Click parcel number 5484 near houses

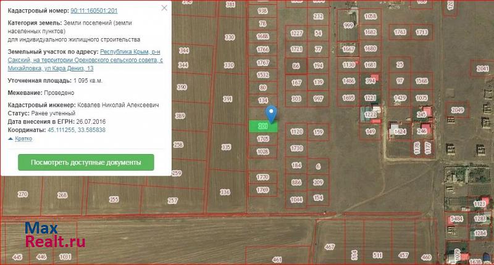point(456,219)
